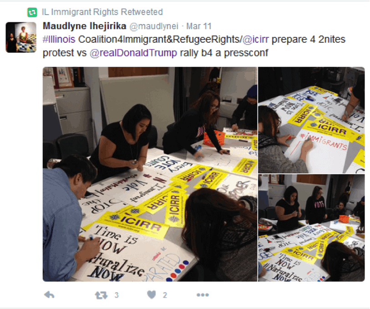Open the more options ellipsis

coord(203,295)
